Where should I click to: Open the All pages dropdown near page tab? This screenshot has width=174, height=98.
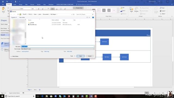coord(35,90)
